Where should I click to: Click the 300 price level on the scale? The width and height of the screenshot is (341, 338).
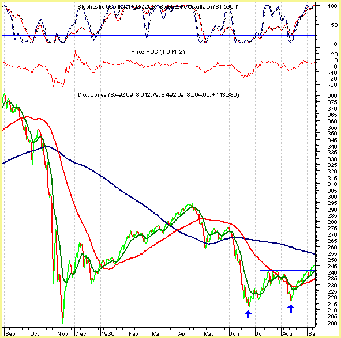(332, 196)
